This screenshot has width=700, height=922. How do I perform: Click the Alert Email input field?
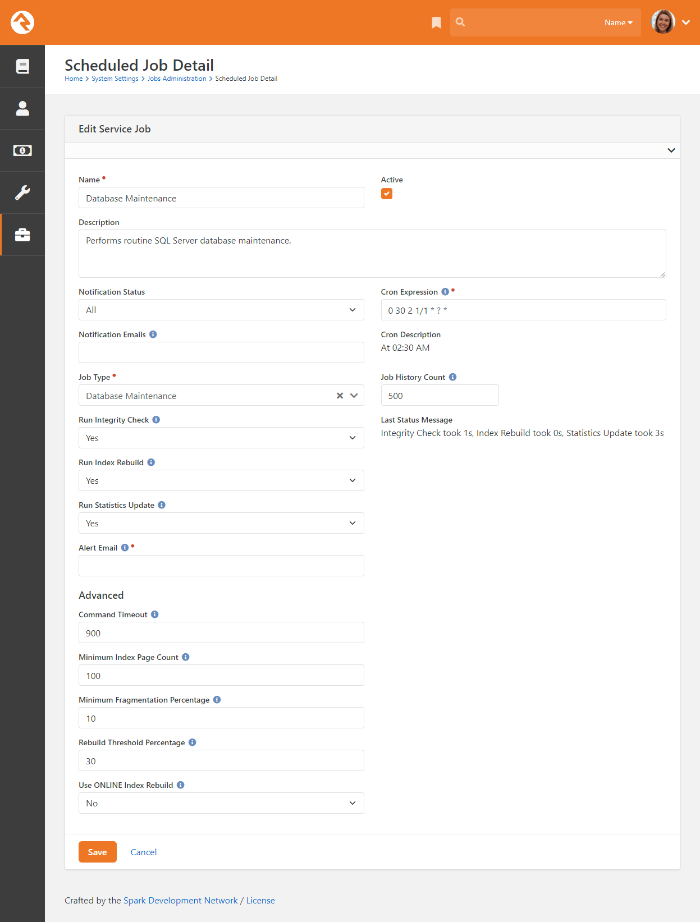[x=221, y=566]
